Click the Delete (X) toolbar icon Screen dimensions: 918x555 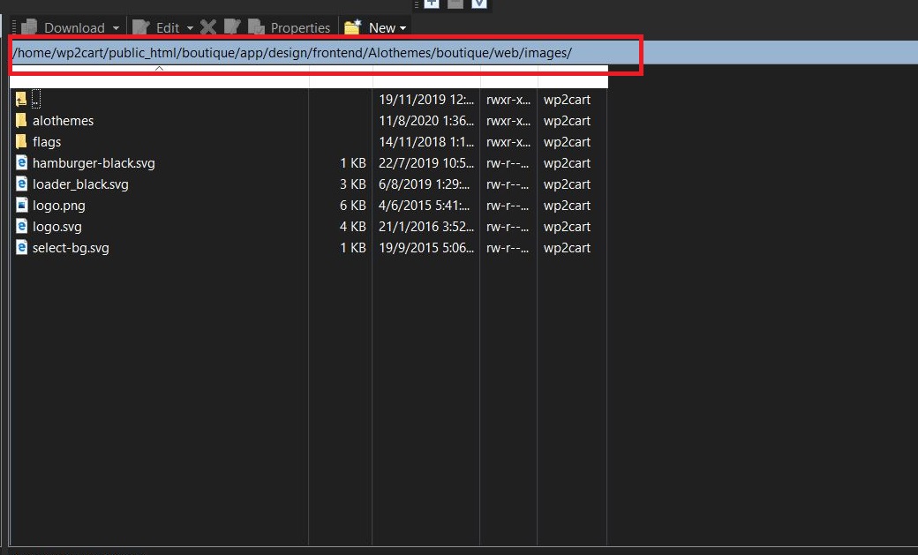[208, 28]
